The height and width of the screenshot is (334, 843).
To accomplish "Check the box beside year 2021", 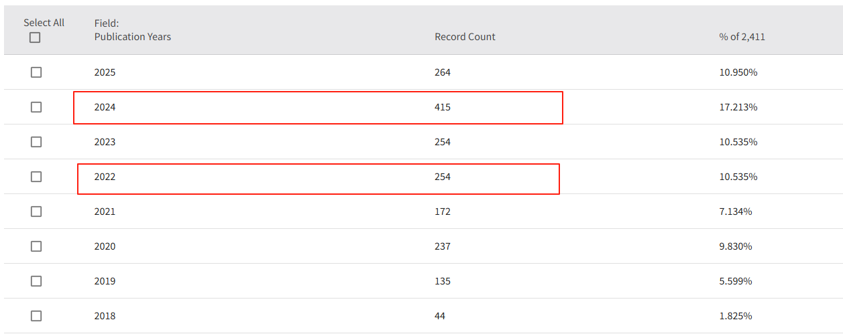I will pyautogui.click(x=36, y=212).
